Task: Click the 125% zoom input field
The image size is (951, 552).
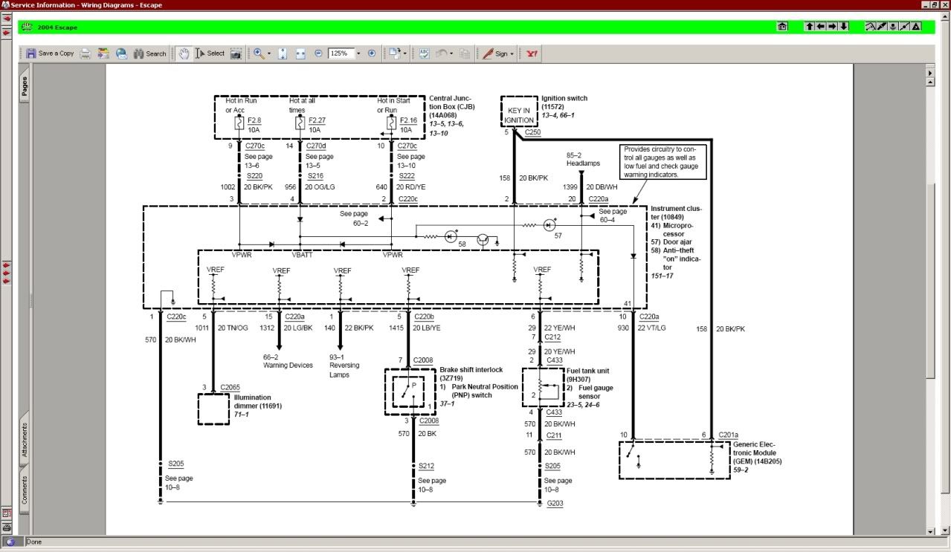Action: pos(341,53)
